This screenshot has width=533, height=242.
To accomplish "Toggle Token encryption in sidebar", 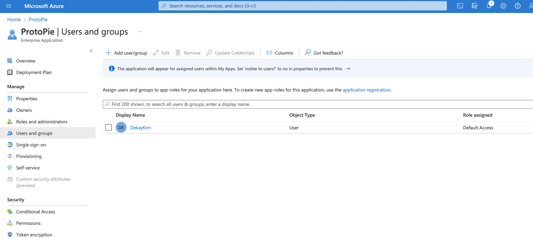I will (x=34, y=235).
